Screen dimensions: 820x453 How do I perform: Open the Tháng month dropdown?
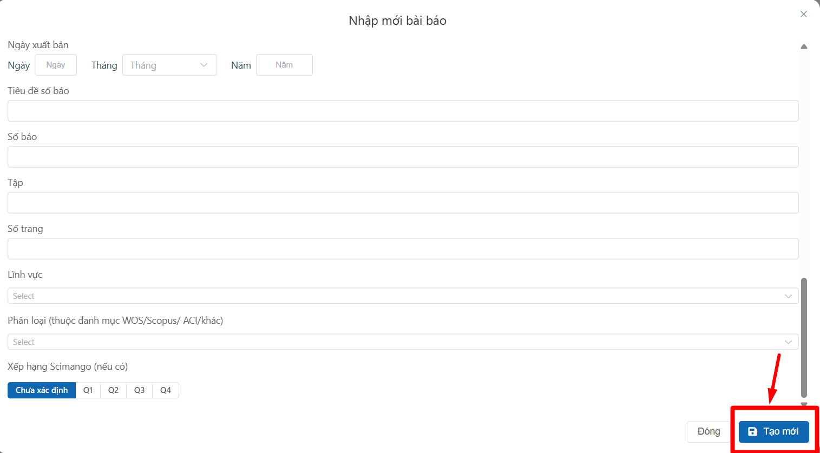[x=169, y=65]
